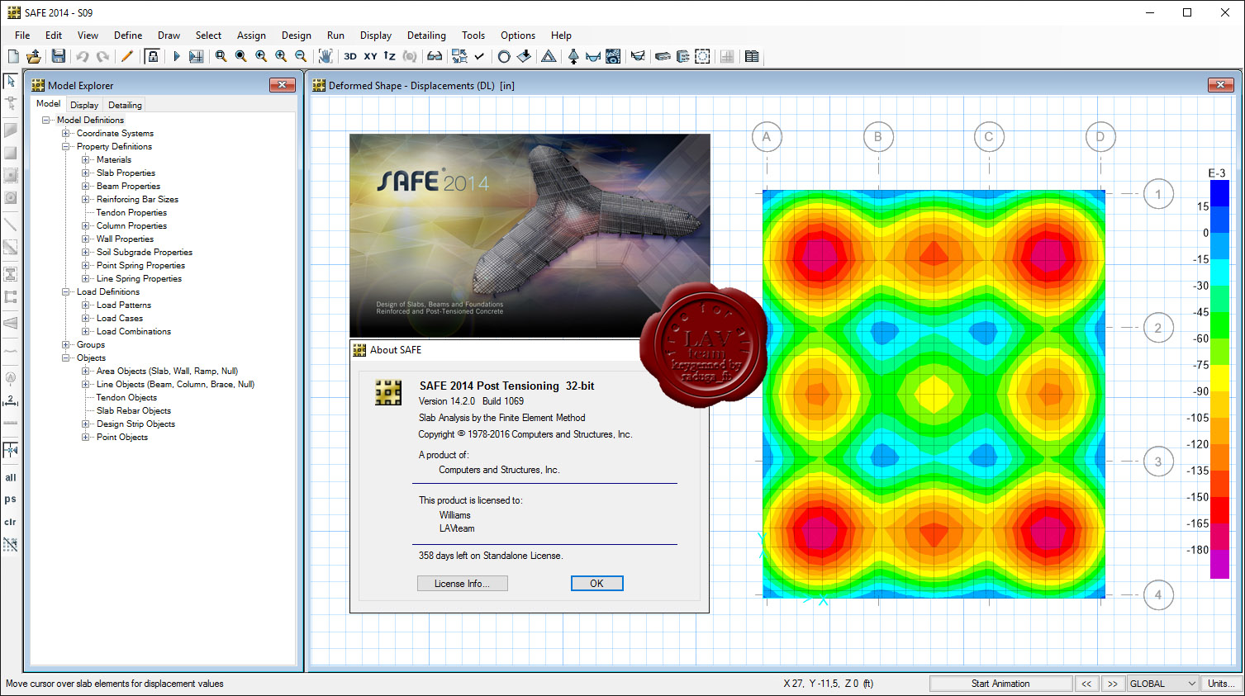Expand the Coordinate Systems node
This screenshot has height=696, width=1245.
(x=66, y=133)
